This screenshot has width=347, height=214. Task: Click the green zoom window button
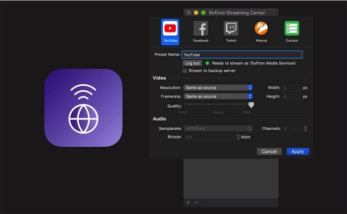[x=203, y=13]
